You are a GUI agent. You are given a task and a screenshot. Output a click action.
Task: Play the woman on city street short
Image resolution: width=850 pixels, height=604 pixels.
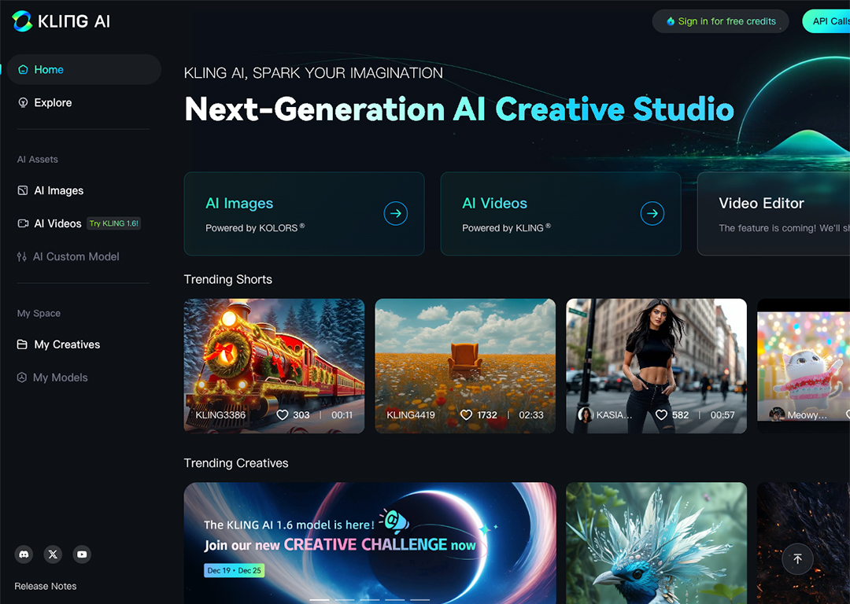(x=656, y=366)
